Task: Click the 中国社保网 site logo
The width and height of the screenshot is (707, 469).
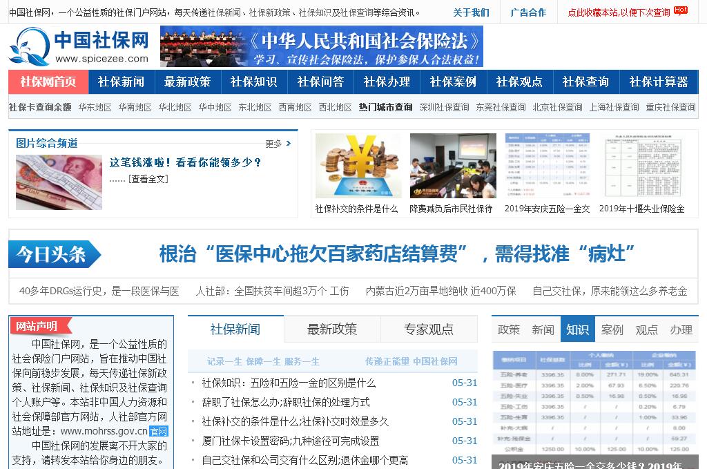Action: pos(79,46)
